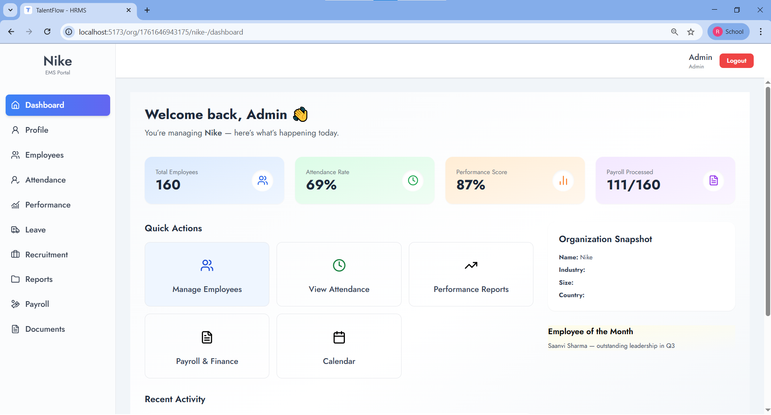Click the Profile person icon in sidebar

(15, 130)
